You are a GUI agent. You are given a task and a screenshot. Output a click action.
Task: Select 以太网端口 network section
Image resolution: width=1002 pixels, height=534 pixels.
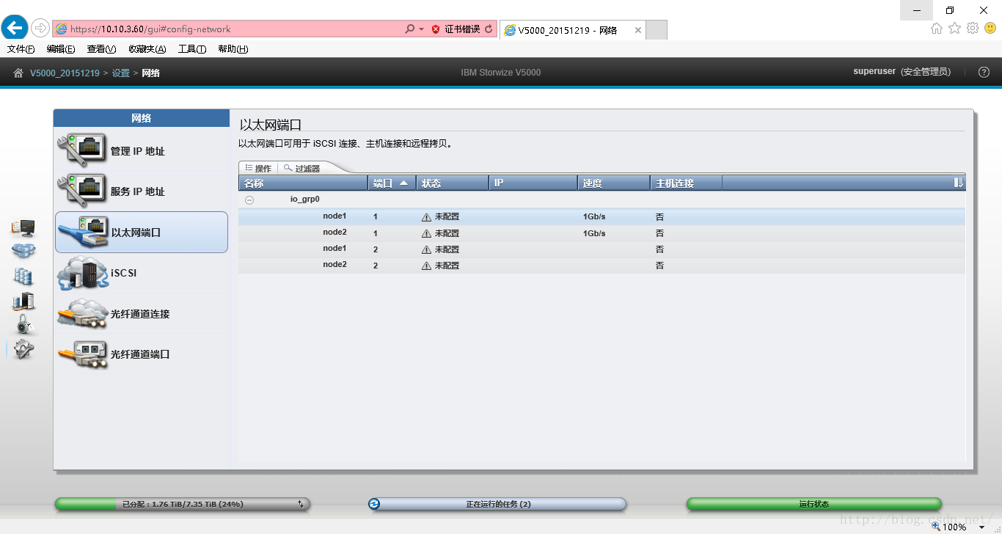142,233
